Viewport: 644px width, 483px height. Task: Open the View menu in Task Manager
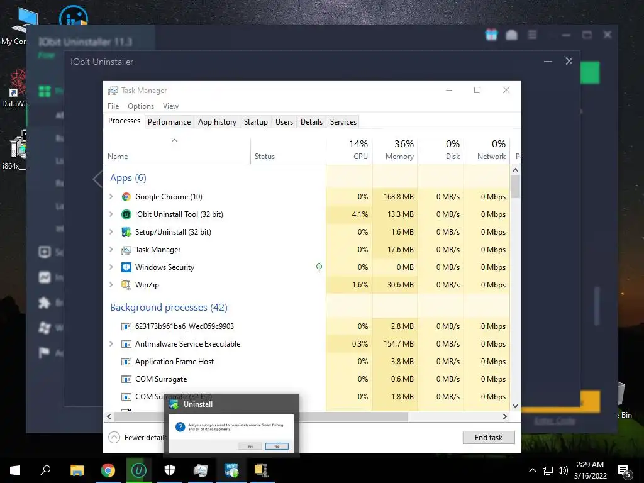tap(170, 106)
